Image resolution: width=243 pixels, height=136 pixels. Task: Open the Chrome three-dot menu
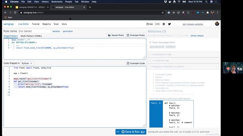217,12
